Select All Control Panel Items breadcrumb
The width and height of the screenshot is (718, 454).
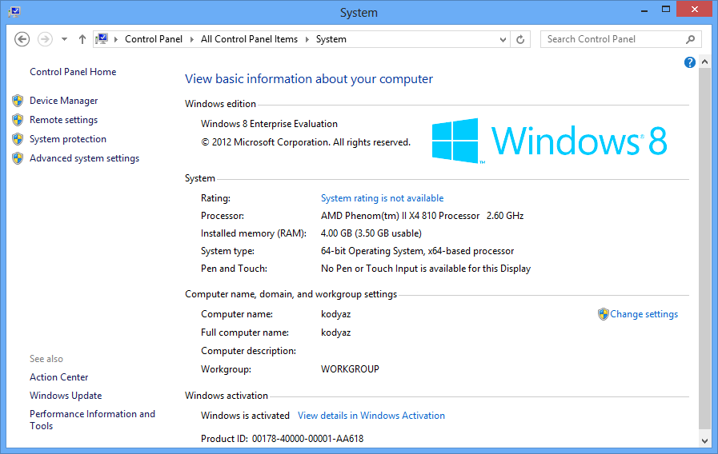[x=249, y=39]
